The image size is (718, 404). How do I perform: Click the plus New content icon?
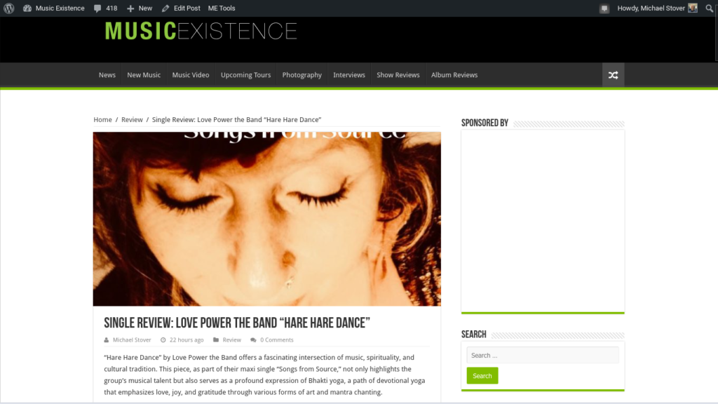tap(130, 8)
